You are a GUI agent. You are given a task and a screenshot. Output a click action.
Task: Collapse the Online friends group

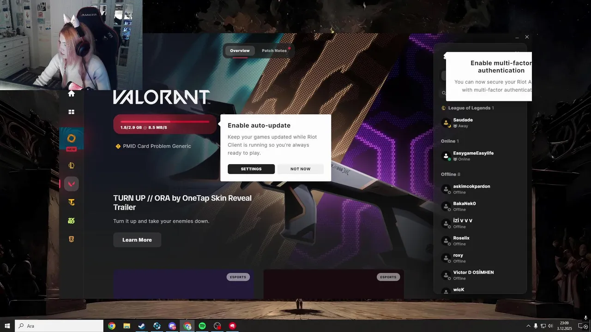[450, 141]
